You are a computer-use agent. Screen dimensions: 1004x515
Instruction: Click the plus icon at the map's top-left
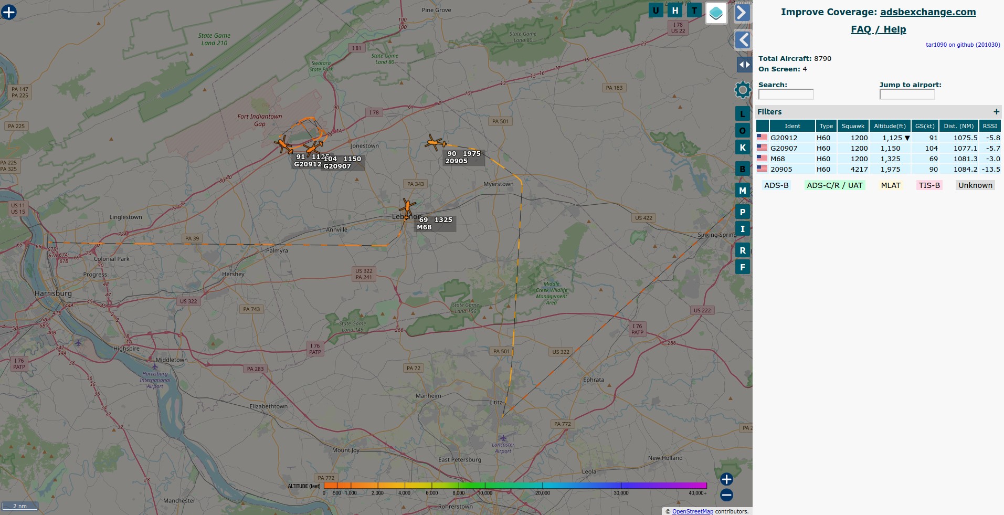click(x=9, y=12)
